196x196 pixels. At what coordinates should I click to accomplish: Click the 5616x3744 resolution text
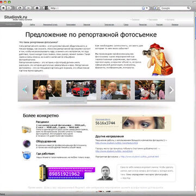click(105, 123)
